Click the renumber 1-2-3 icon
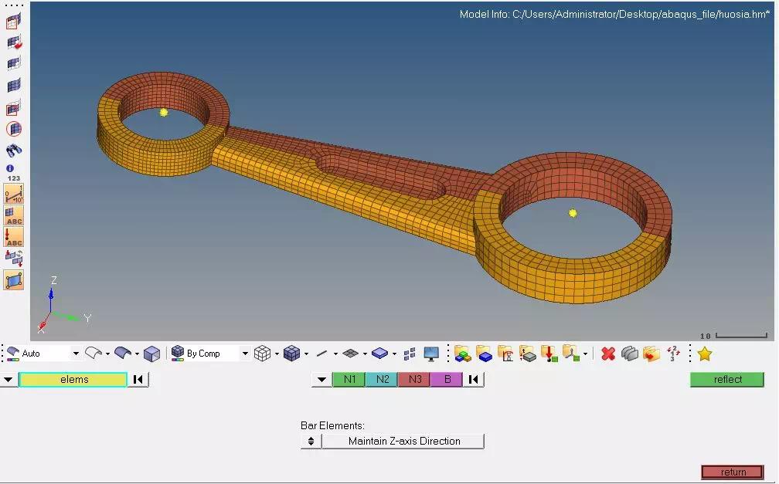 (673, 354)
